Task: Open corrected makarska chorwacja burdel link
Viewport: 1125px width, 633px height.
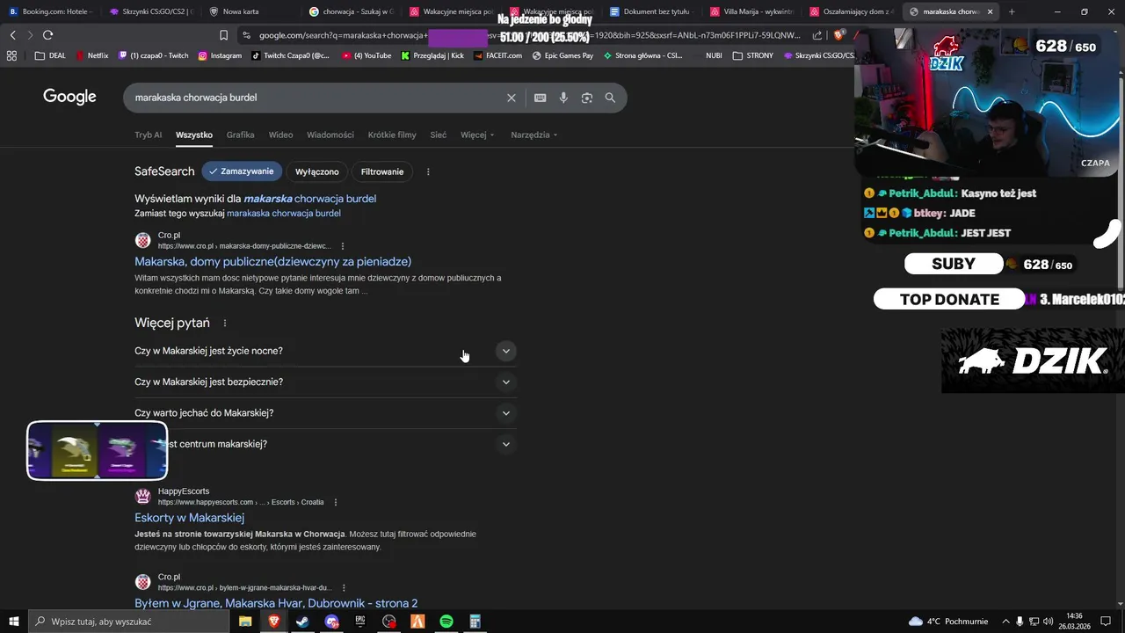Action: point(309,199)
